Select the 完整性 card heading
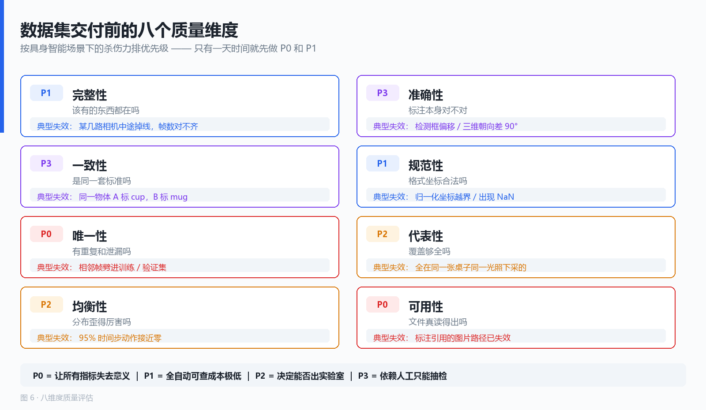Screen dimensions: 706x410 [x=90, y=95]
